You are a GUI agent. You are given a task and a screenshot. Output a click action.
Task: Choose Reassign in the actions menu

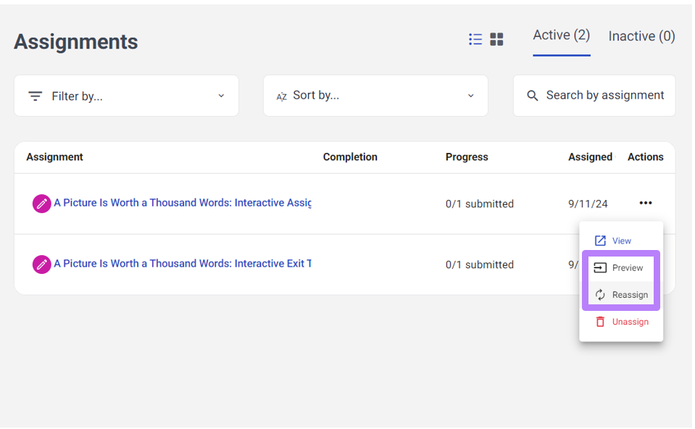(x=621, y=295)
